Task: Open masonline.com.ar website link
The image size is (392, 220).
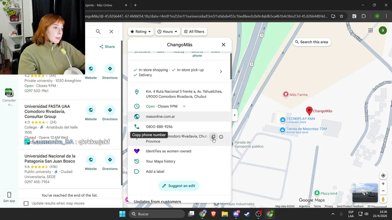Action: click(160, 116)
